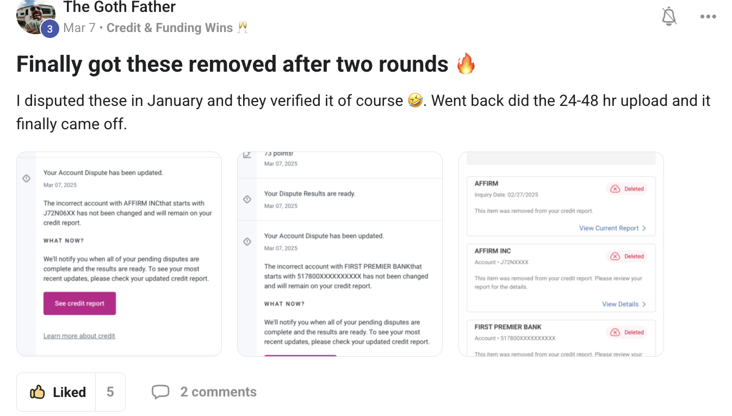Viewport: 732px width, 416px height.
Task: Open second screenshot with Dispute Results ready
Action: tap(340, 254)
